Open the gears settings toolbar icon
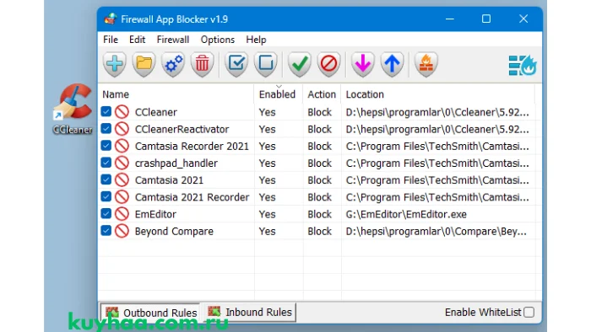The height and width of the screenshot is (332, 591). tap(173, 63)
